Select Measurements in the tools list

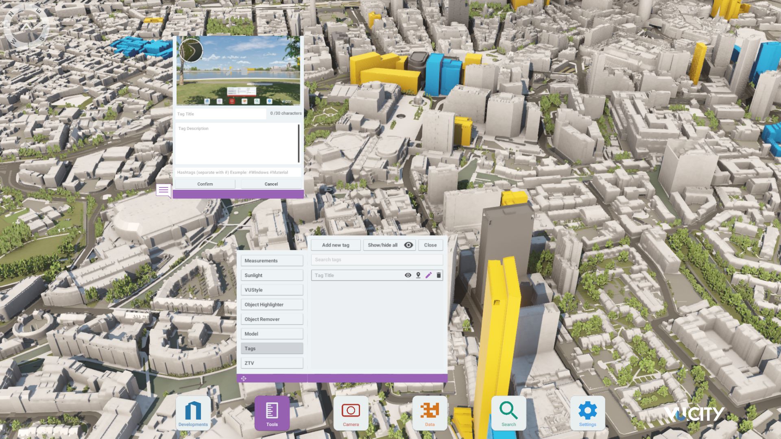pyautogui.click(x=272, y=261)
